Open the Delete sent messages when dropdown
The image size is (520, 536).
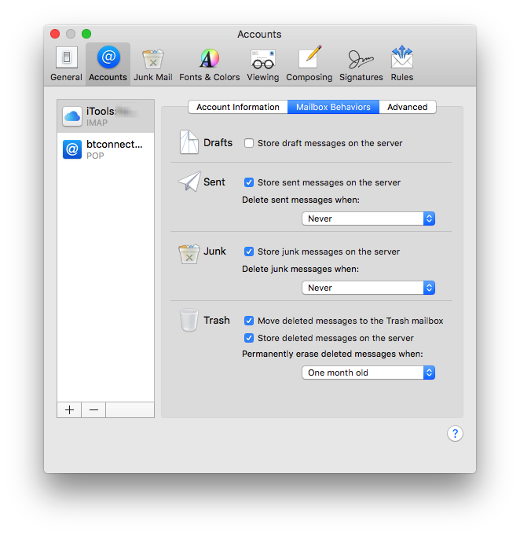pos(368,218)
